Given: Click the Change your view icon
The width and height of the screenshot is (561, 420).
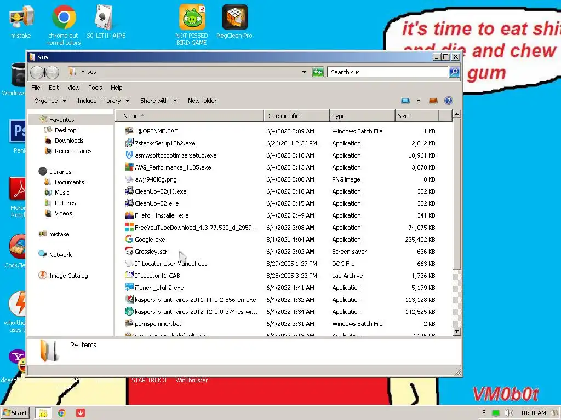Looking at the screenshot, I should point(405,101).
